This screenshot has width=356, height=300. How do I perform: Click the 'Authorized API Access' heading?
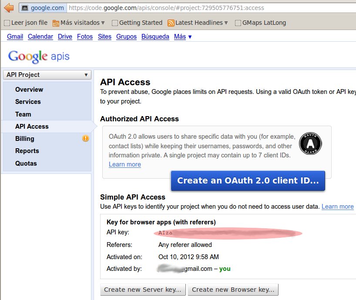139,119
